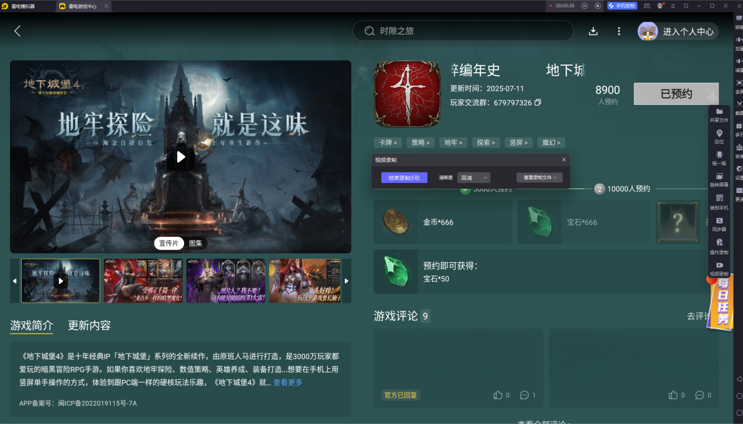The height and width of the screenshot is (424, 743).
Task: Select the fourth screenshot thumbnail
Action: click(305, 281)
